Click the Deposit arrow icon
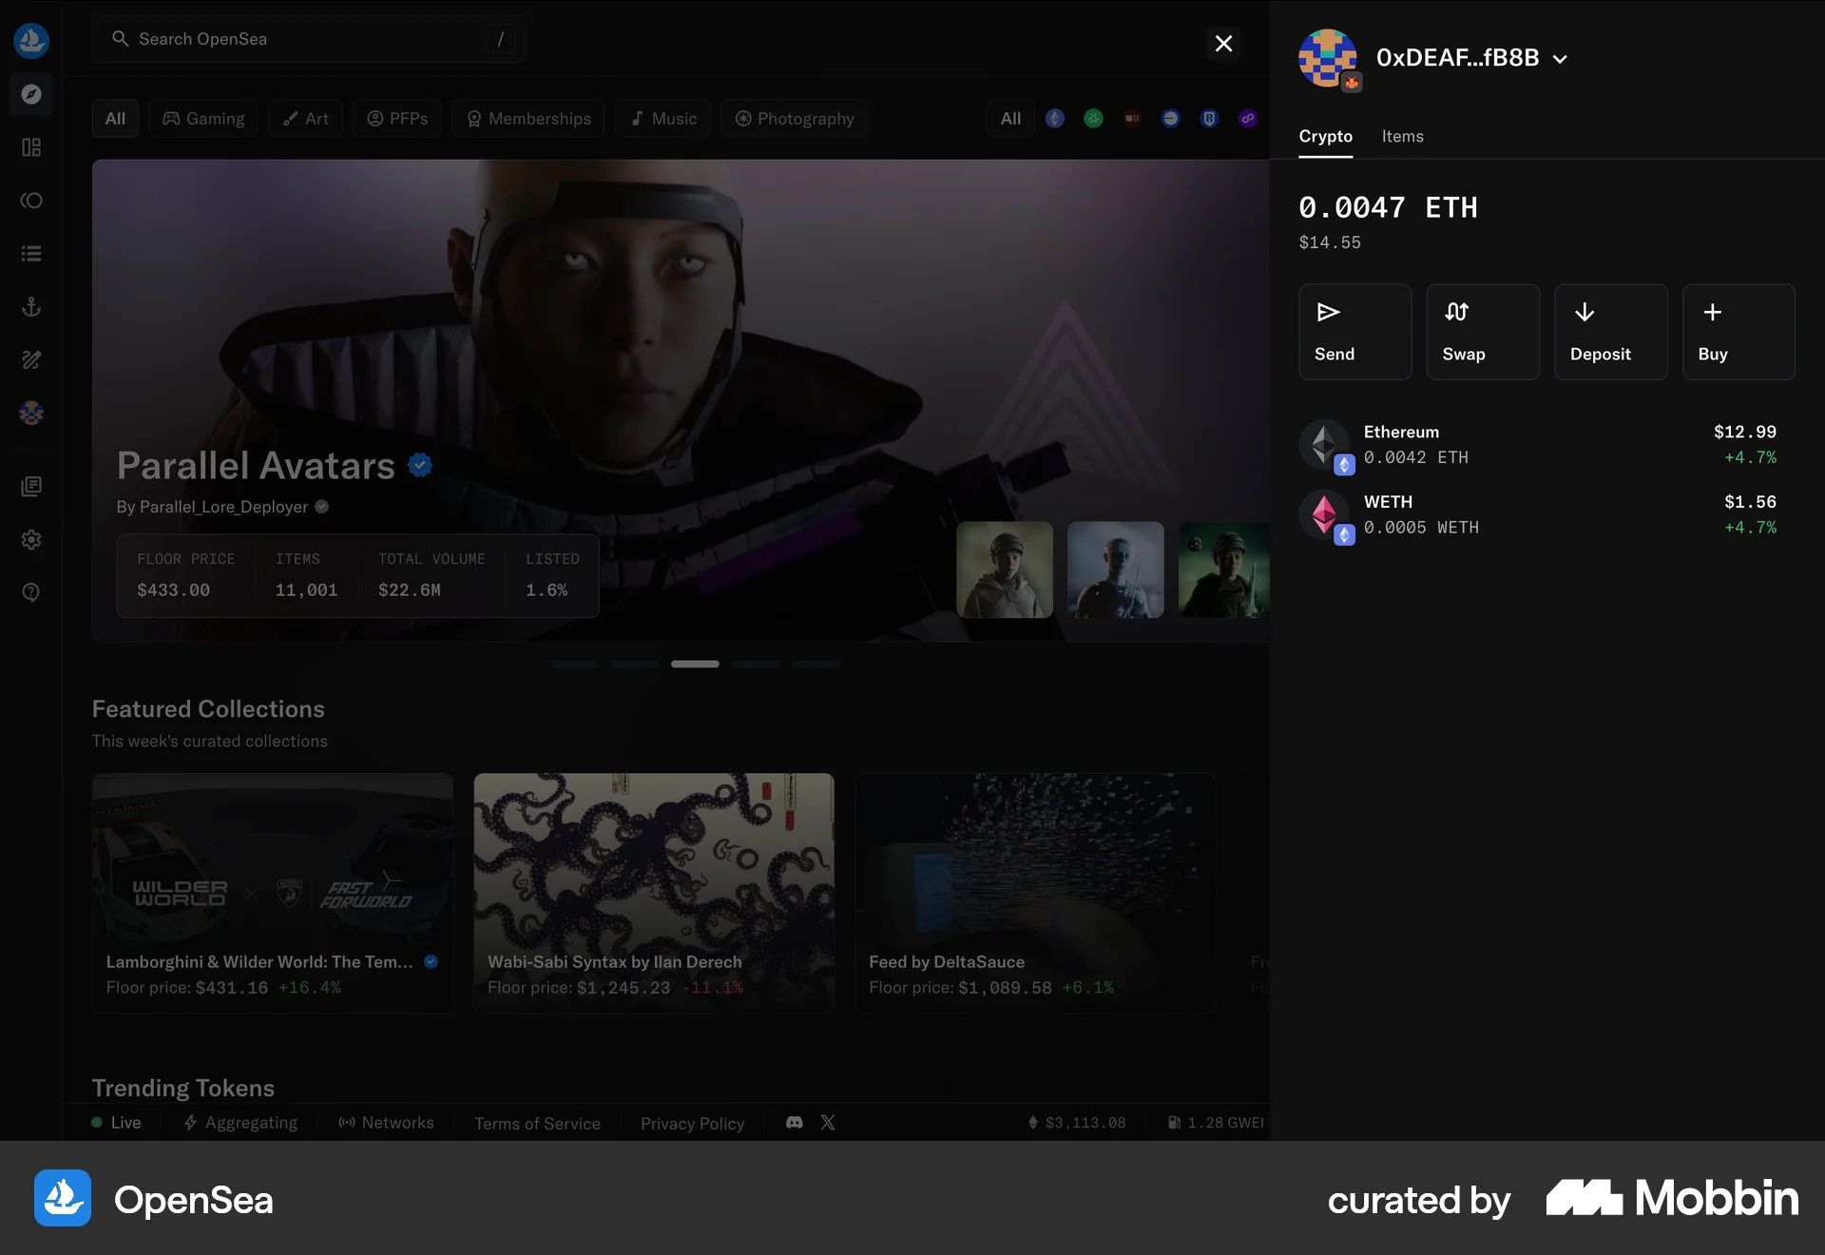This screenshot has width=1825, height=1255. point(1585,312)
